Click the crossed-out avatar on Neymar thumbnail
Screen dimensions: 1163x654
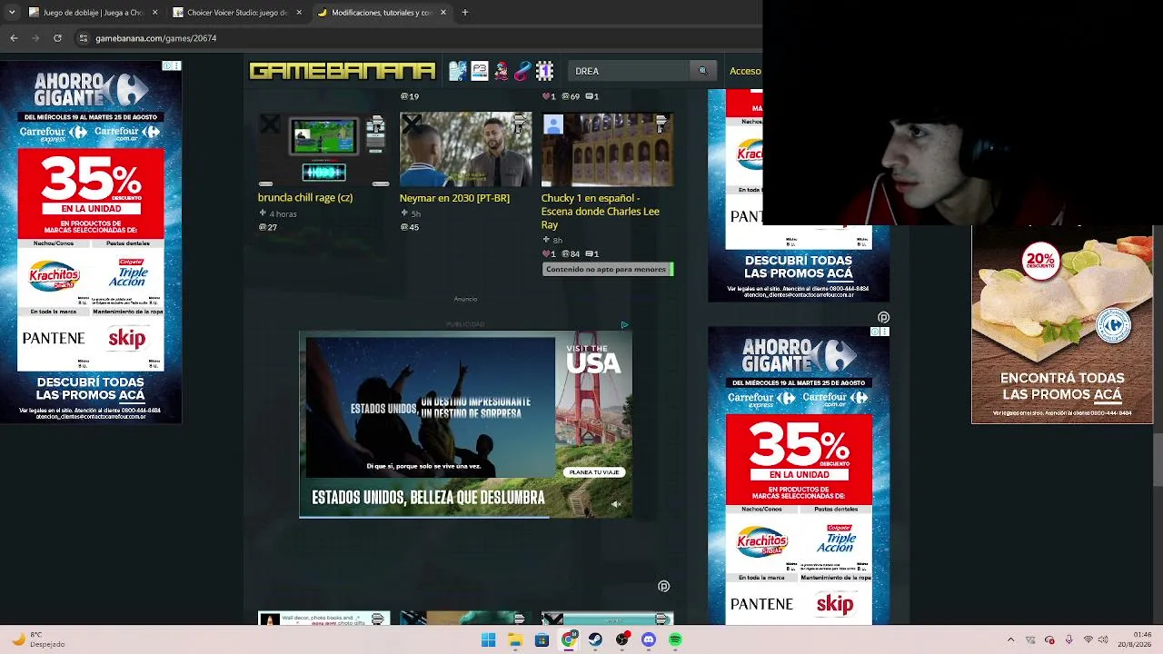[412, 124]
